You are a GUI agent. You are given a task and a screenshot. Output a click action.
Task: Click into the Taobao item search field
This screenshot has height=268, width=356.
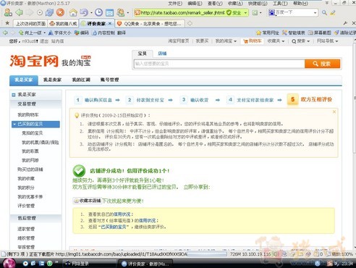click(x=219, y=64)
